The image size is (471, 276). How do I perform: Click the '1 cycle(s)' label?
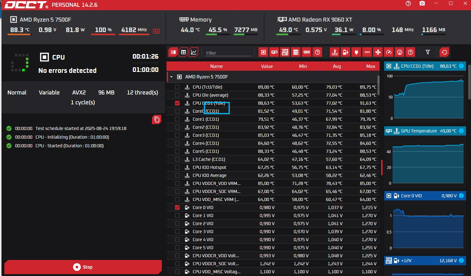(x=83, y=102)
